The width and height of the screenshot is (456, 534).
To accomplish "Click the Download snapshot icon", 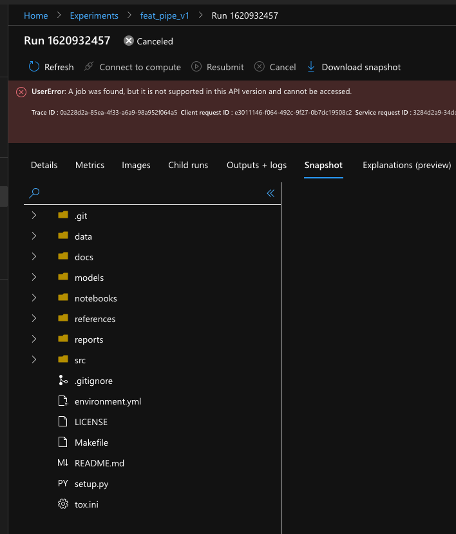I will pos(311,66).
